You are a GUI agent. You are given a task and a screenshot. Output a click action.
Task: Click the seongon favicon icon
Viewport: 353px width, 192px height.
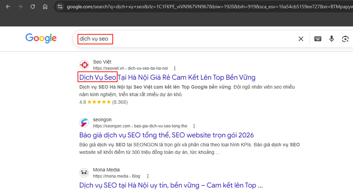point(84,123)
